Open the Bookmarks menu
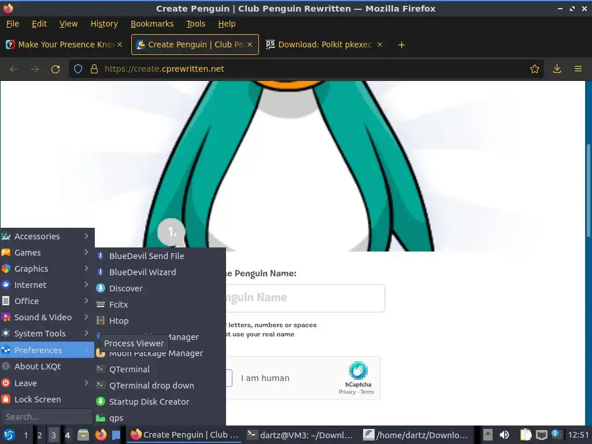The width and height of the screenshot is (592, 444). 152,24
